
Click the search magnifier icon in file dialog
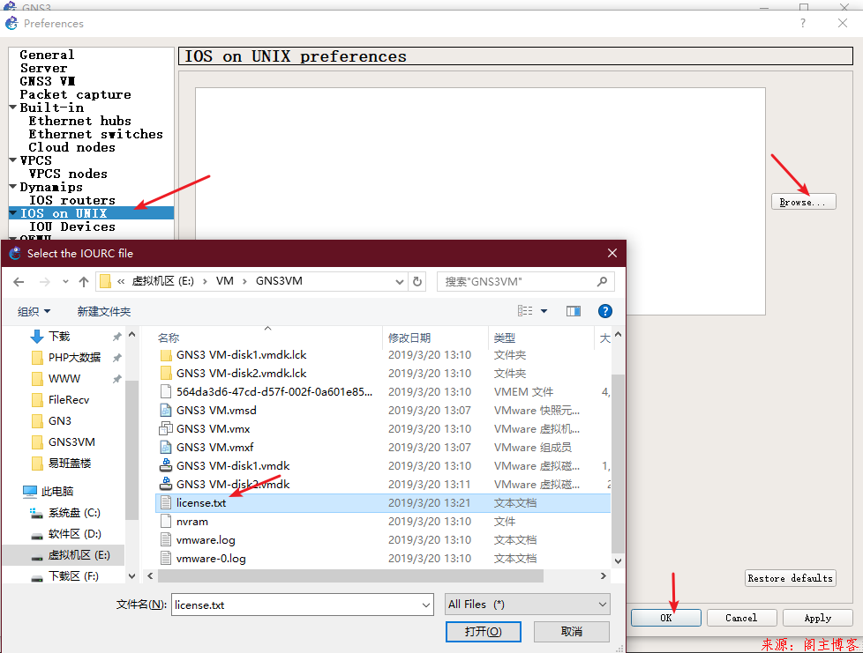[x=602, y=281]
